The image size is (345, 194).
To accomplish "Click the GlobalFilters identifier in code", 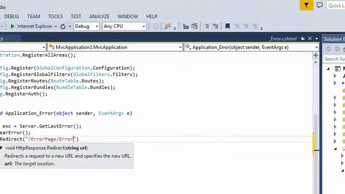I will (91, 74).
